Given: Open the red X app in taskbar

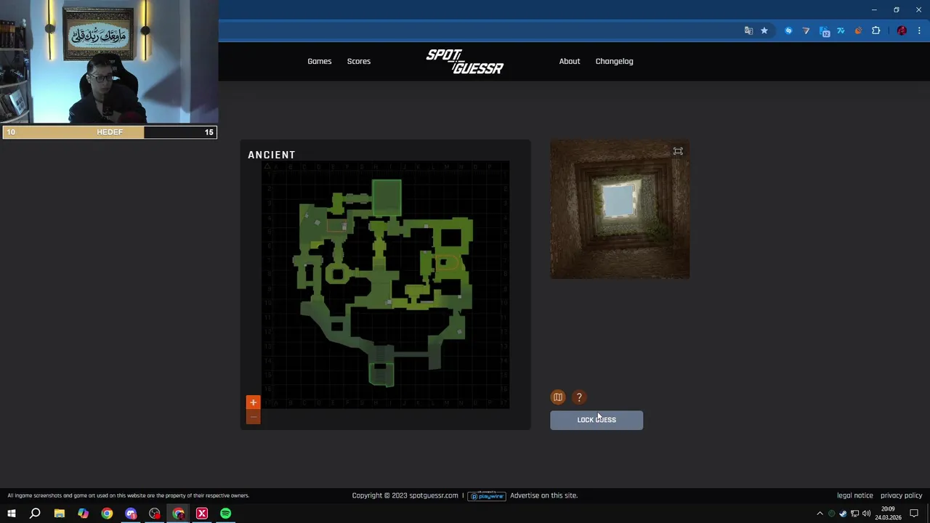Looking at the screenshot, I should coord(202,514).
